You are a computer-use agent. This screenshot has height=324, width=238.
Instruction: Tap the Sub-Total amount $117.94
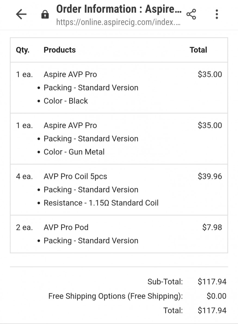212,281
